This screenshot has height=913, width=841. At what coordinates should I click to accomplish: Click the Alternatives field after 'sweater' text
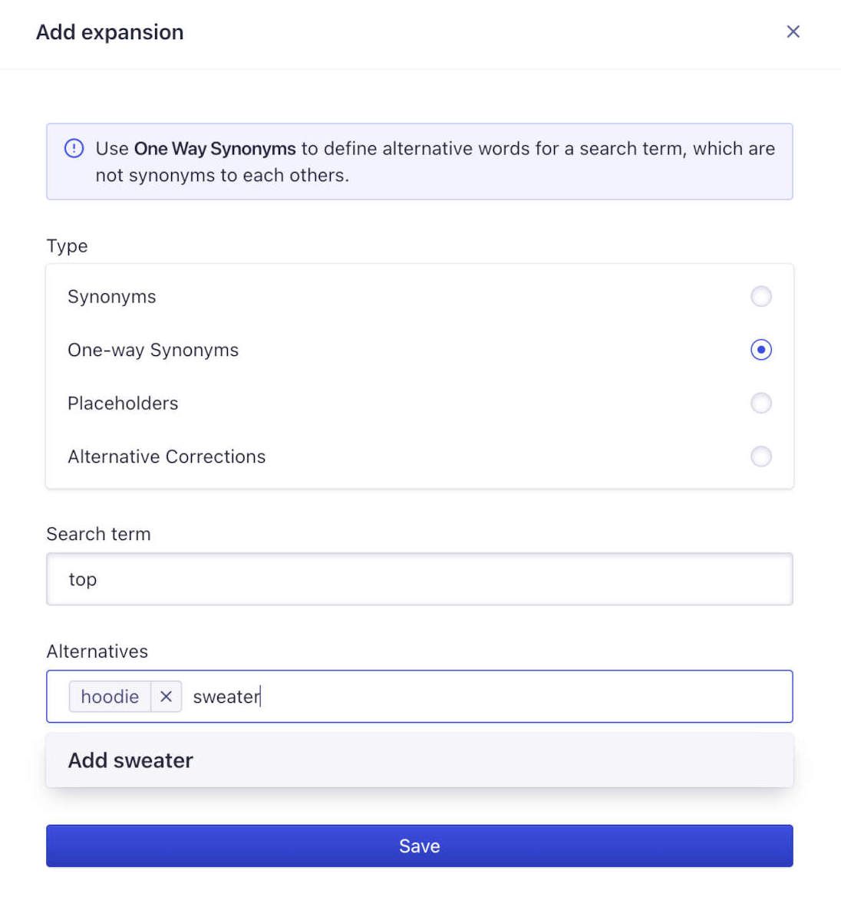[522, 697]
